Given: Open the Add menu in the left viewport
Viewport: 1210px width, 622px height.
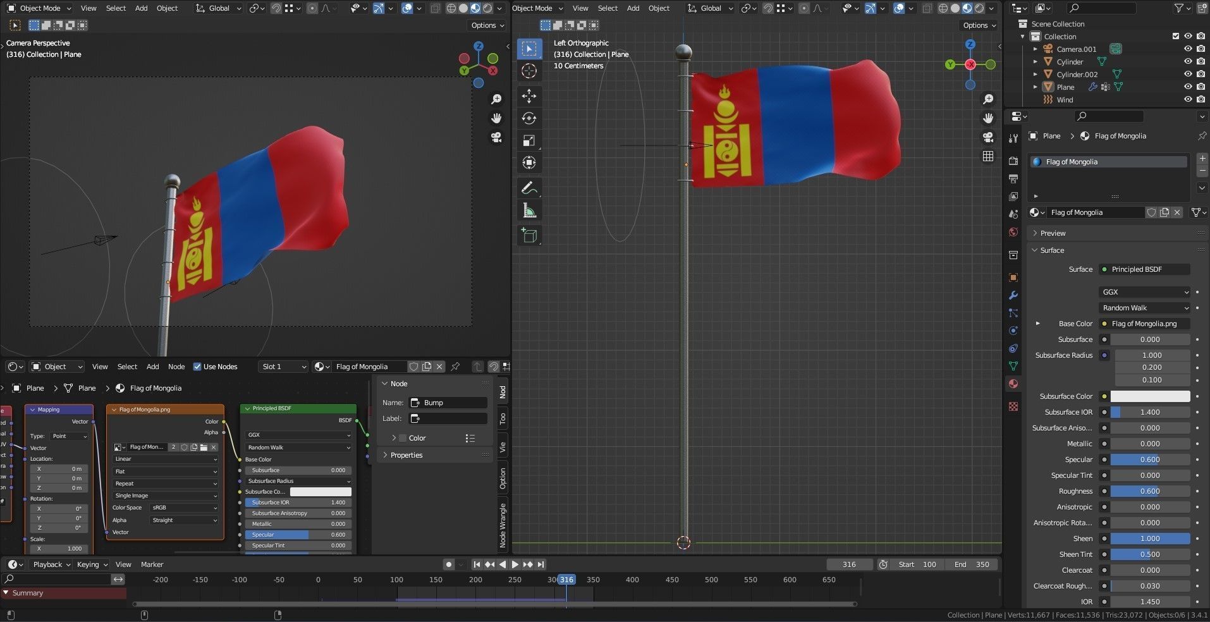Looking at the screenshot, I should 142,8.
